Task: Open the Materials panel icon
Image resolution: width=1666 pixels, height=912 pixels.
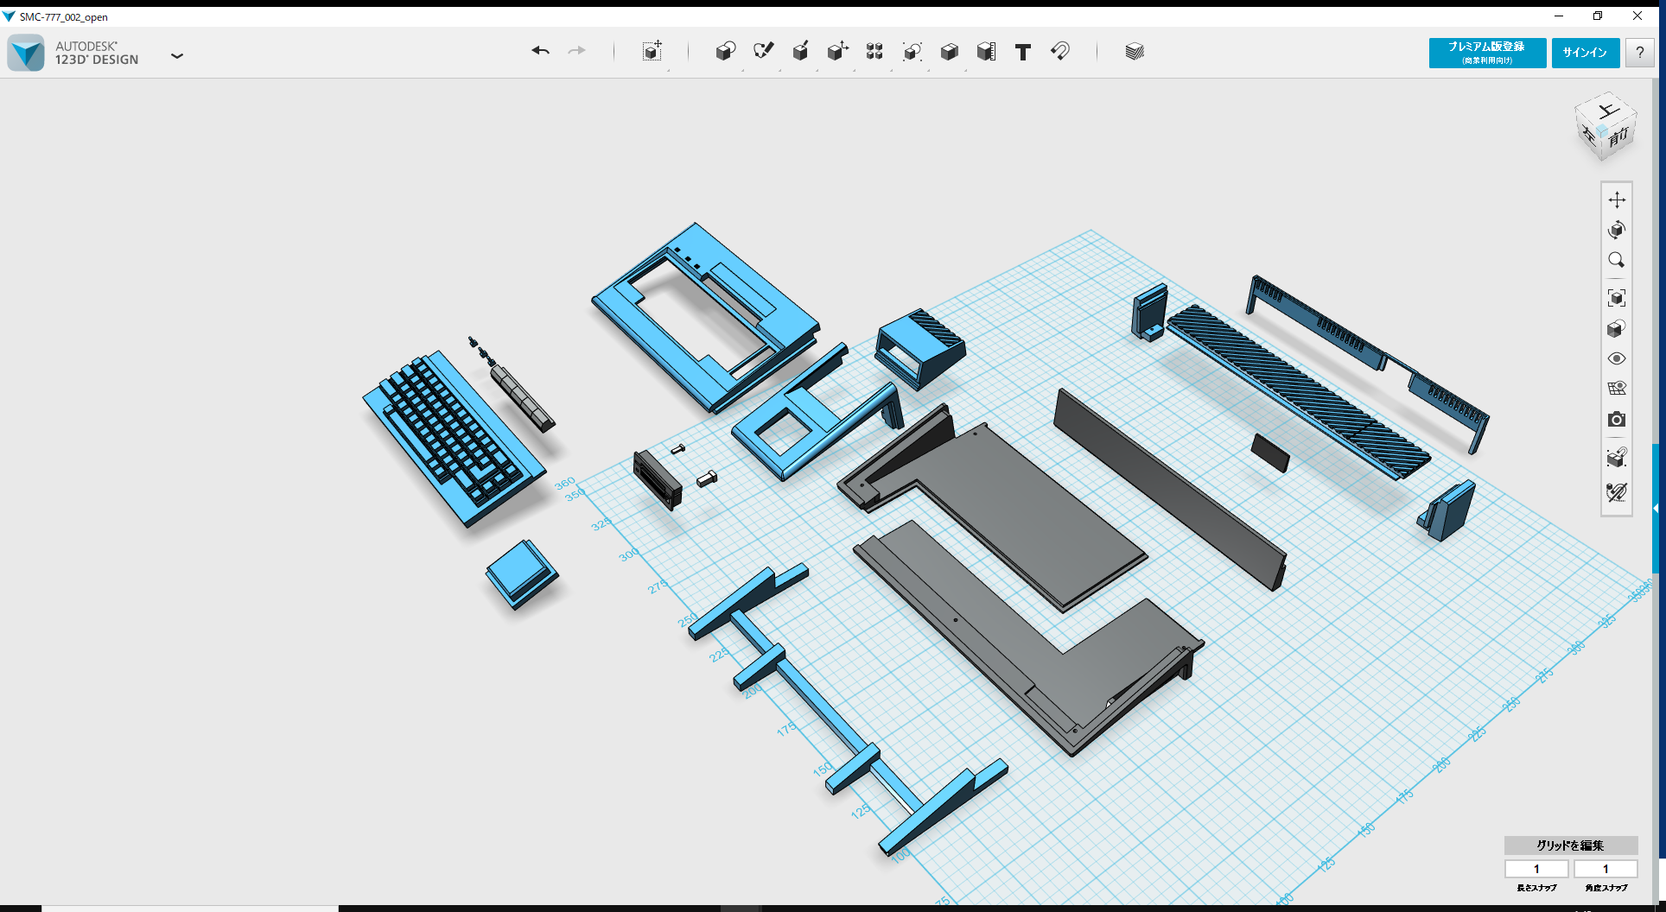Action: click(x=1135, y=52)
